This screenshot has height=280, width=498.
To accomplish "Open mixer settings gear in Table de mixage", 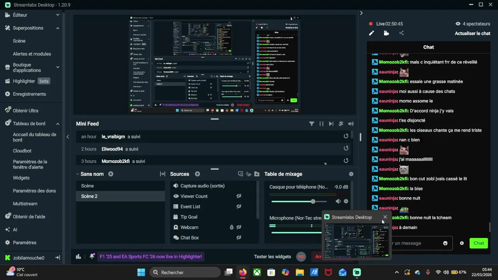I will 351,174.
